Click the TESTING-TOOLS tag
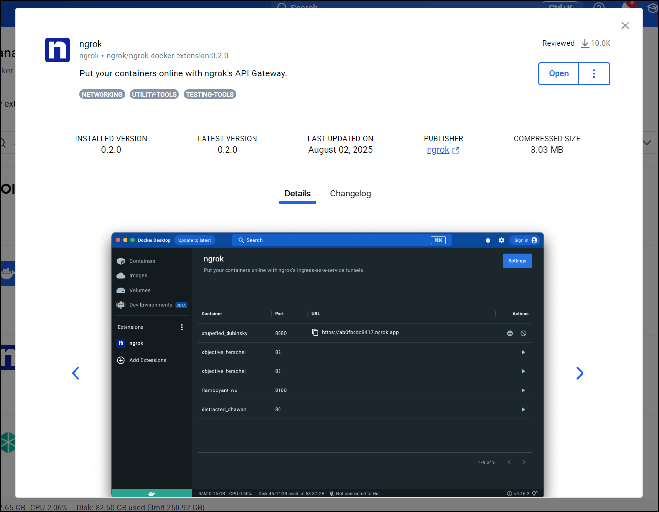Image resolution: width=659 pixels, height=512 pixels. coord(210,94)
